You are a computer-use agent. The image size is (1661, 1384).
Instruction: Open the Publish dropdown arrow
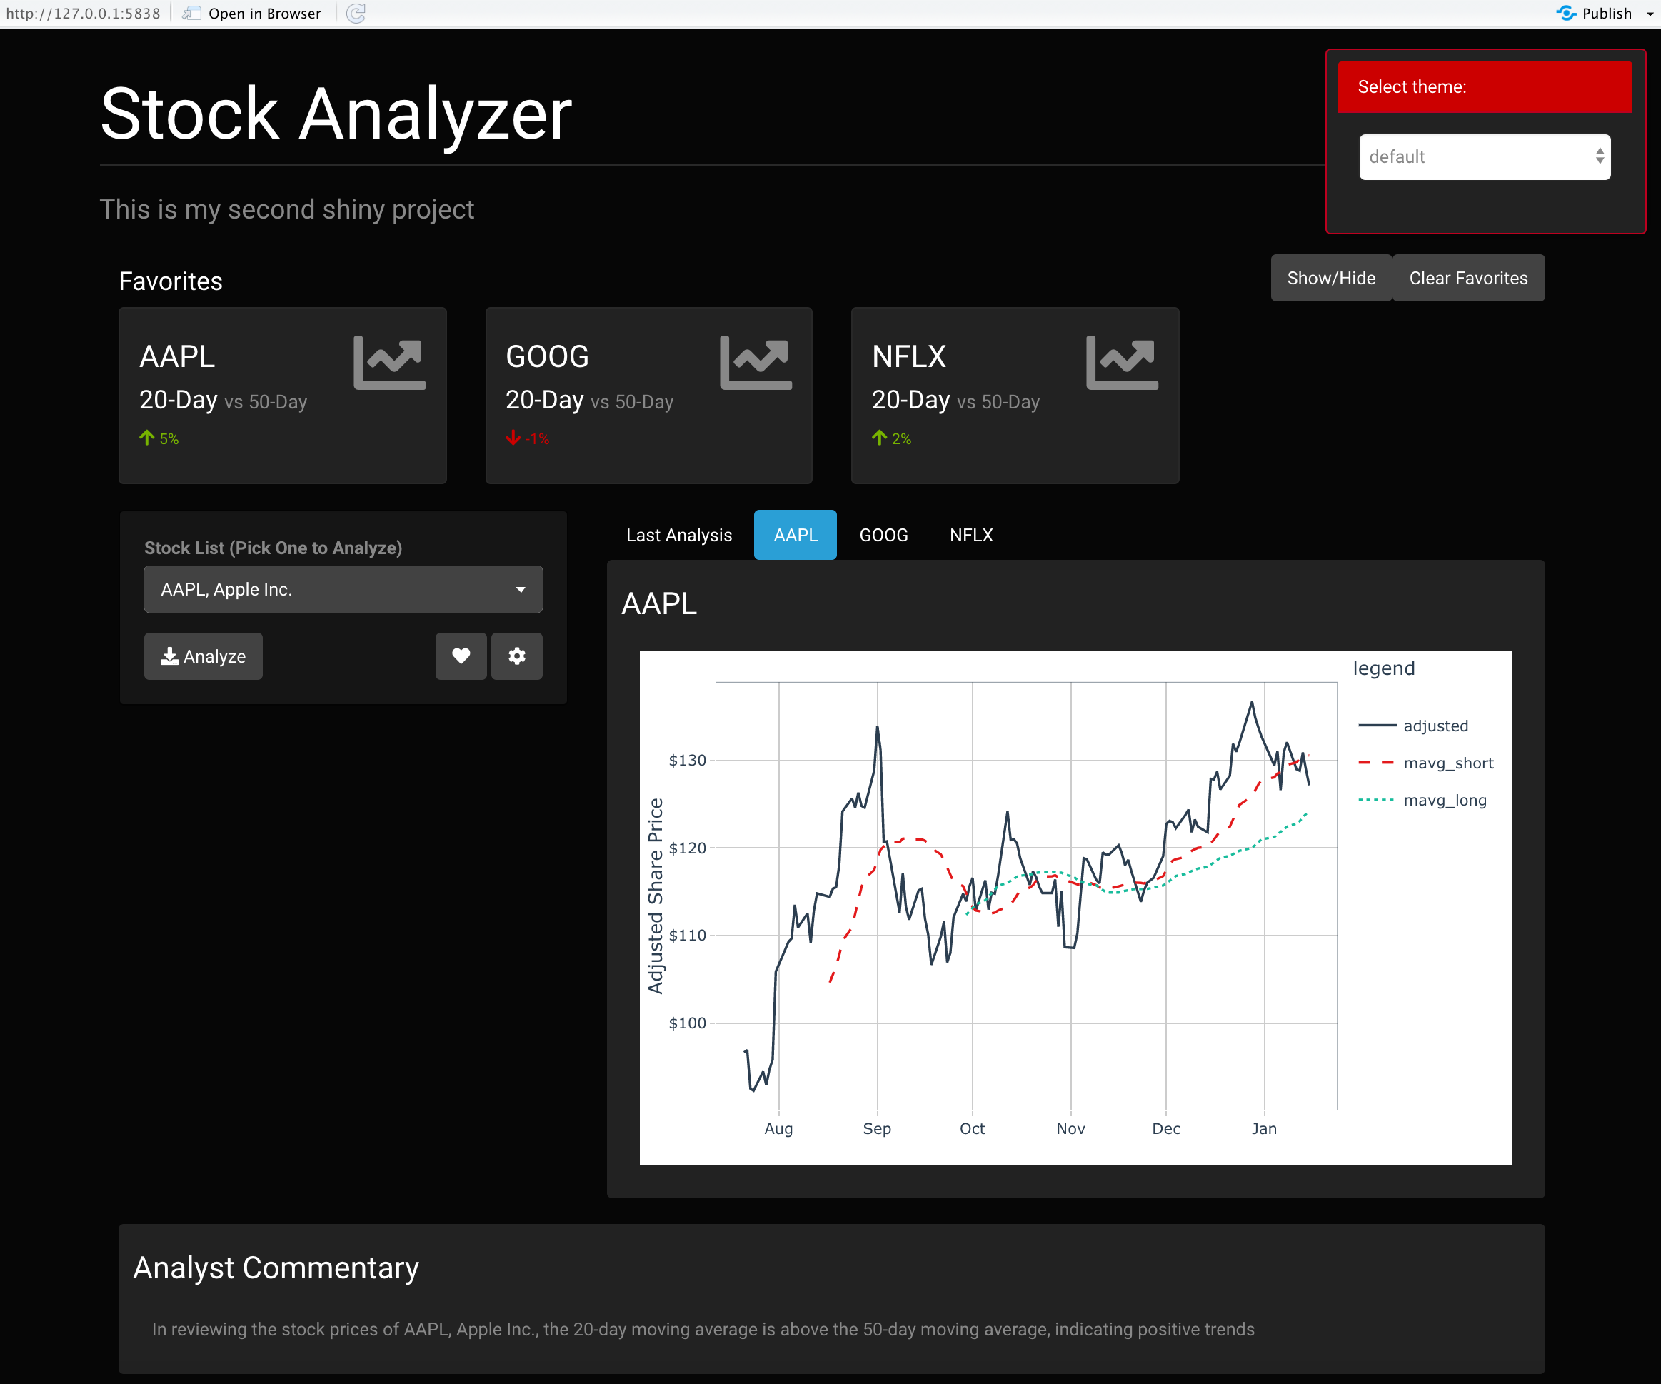coord(1650,14)
